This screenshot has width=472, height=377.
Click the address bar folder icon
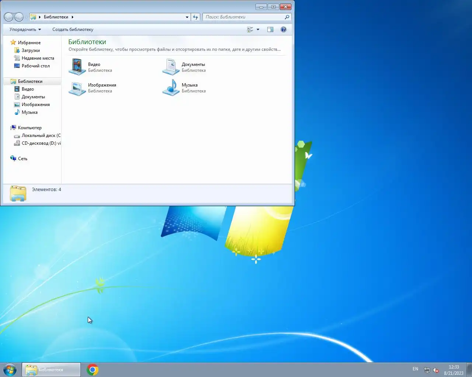pos(33,17)
